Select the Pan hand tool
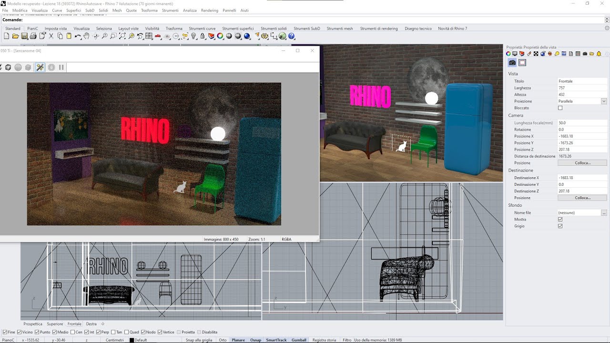The height and width of the screenshot is (343, 610). 86,36
